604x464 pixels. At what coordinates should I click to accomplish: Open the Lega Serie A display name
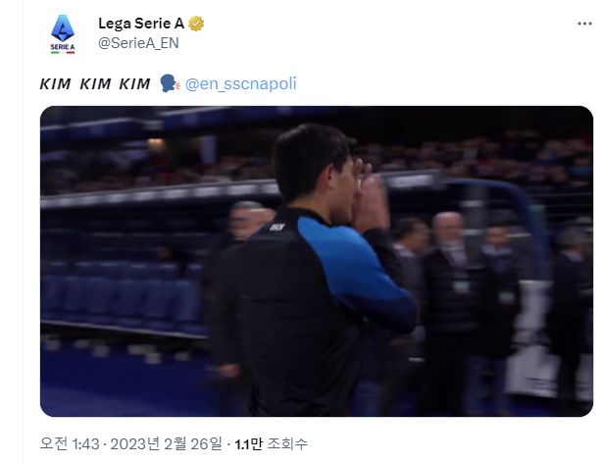click(x=141, y=24)
